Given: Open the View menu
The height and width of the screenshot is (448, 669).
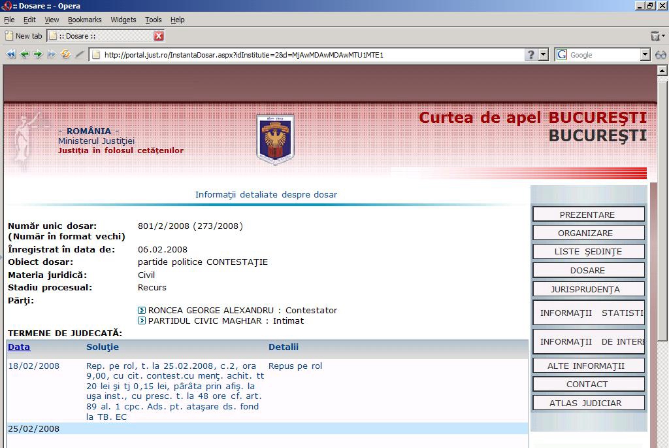Looking at the screenshot, I should [x=52, y=20].
